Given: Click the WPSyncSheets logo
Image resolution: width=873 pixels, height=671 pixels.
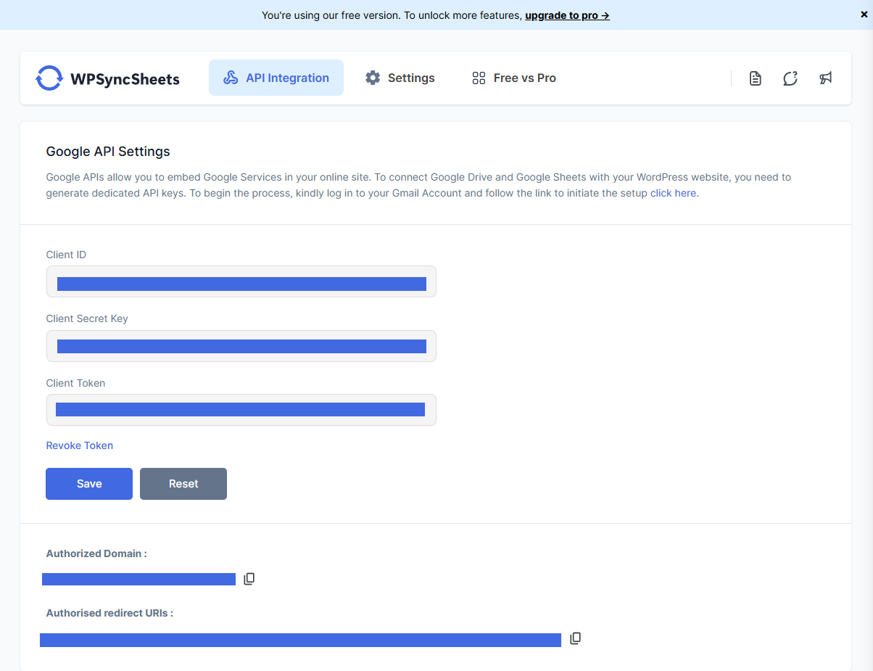Looking at the screenshot, I should [x=107, y=78].
